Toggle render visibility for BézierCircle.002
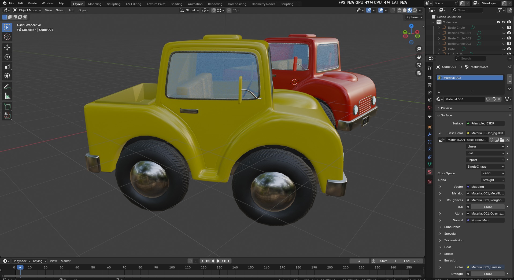This screenshot has height=280, width=514. pos(509,38)
